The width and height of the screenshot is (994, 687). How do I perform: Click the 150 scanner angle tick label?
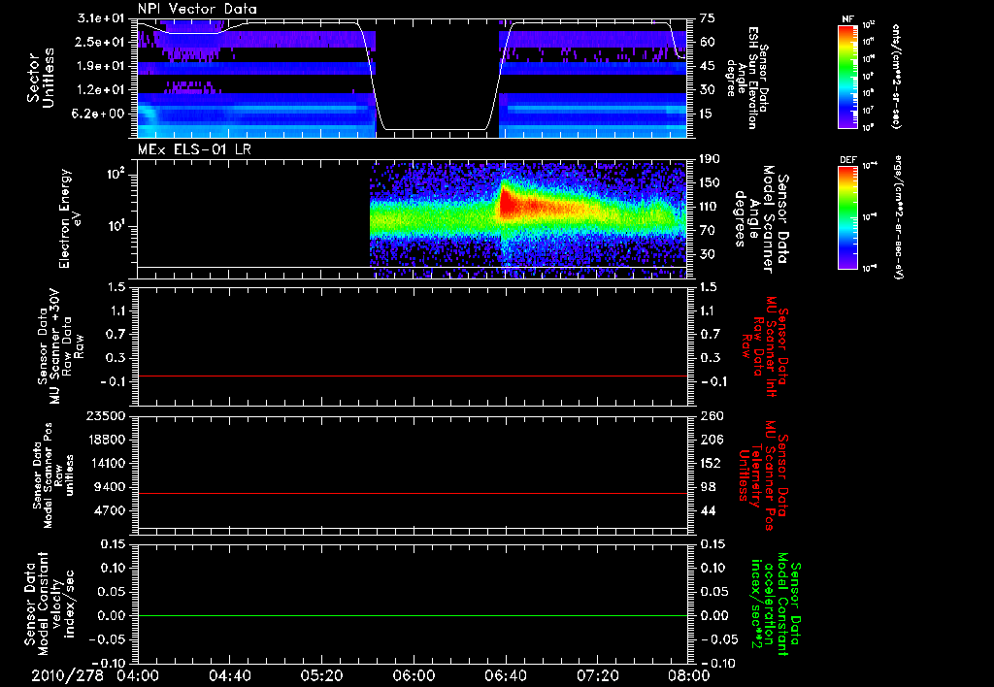click(x=710, y=183)
